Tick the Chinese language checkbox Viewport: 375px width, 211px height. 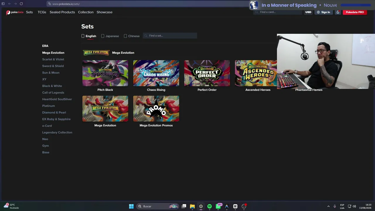(x=125, y=36)
